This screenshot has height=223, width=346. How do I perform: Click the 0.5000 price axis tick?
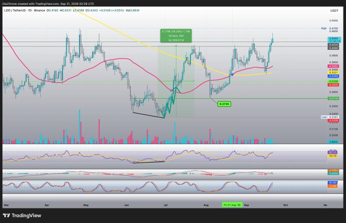(x=333, y=20)
